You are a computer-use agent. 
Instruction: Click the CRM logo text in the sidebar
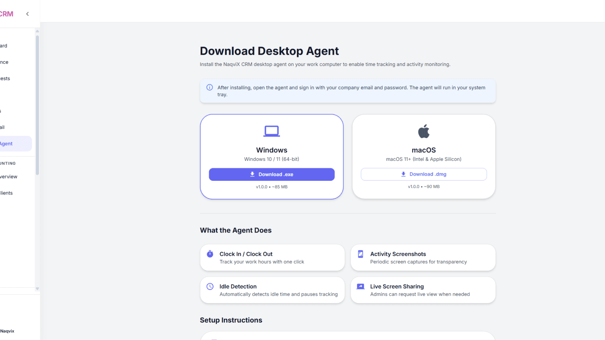(x=6, y=14)
